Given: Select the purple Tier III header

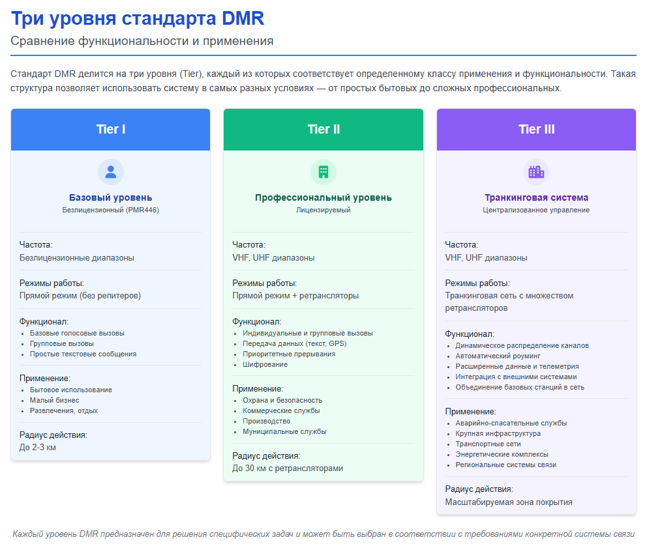Looking at the screenshot, I should tap(536, 129).
